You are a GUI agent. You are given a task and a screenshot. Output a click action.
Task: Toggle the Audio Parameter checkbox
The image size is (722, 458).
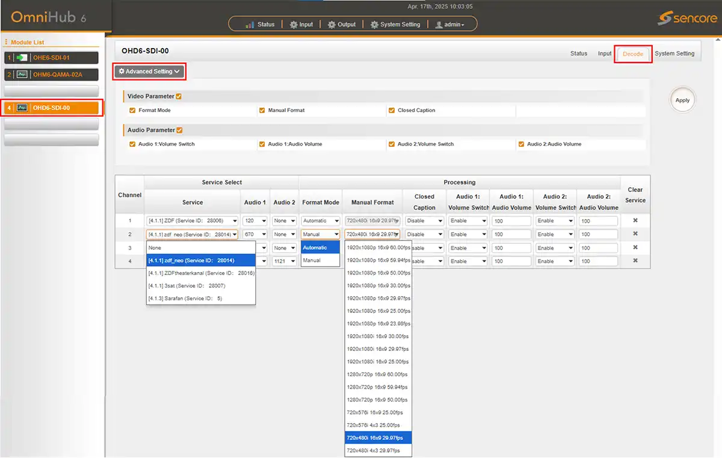[179, 130]
